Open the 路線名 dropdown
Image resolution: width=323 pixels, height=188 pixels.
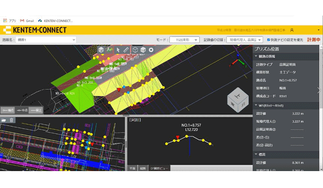point(46,40)
